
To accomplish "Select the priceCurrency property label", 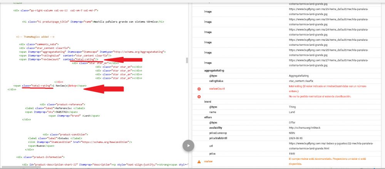I will click(x=218, y=133).
